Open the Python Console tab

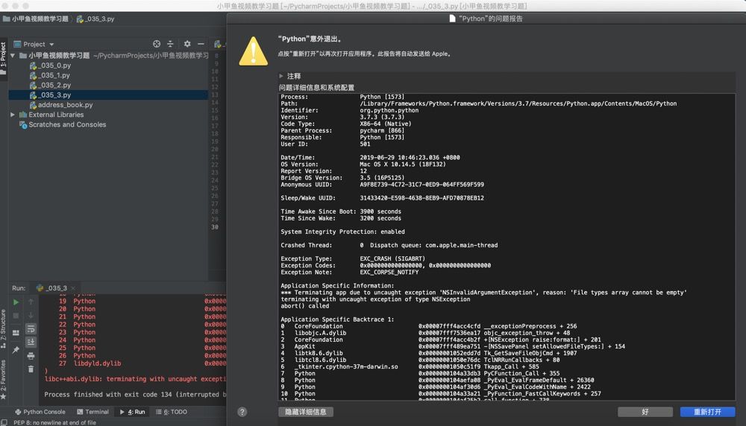[x=40, y=412]
